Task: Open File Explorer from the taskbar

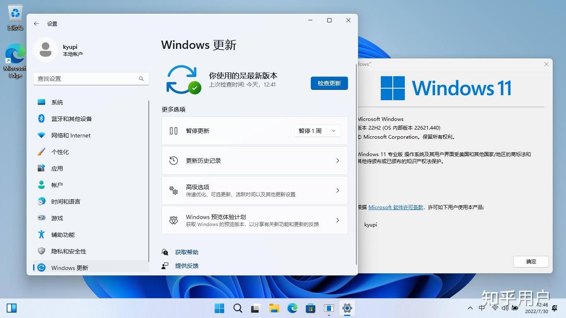Action: pyautogui.click(x=274, y=308)
